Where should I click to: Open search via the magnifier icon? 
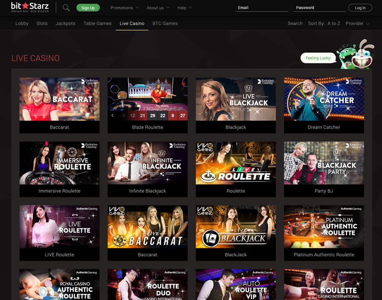[x=66, y=8]
